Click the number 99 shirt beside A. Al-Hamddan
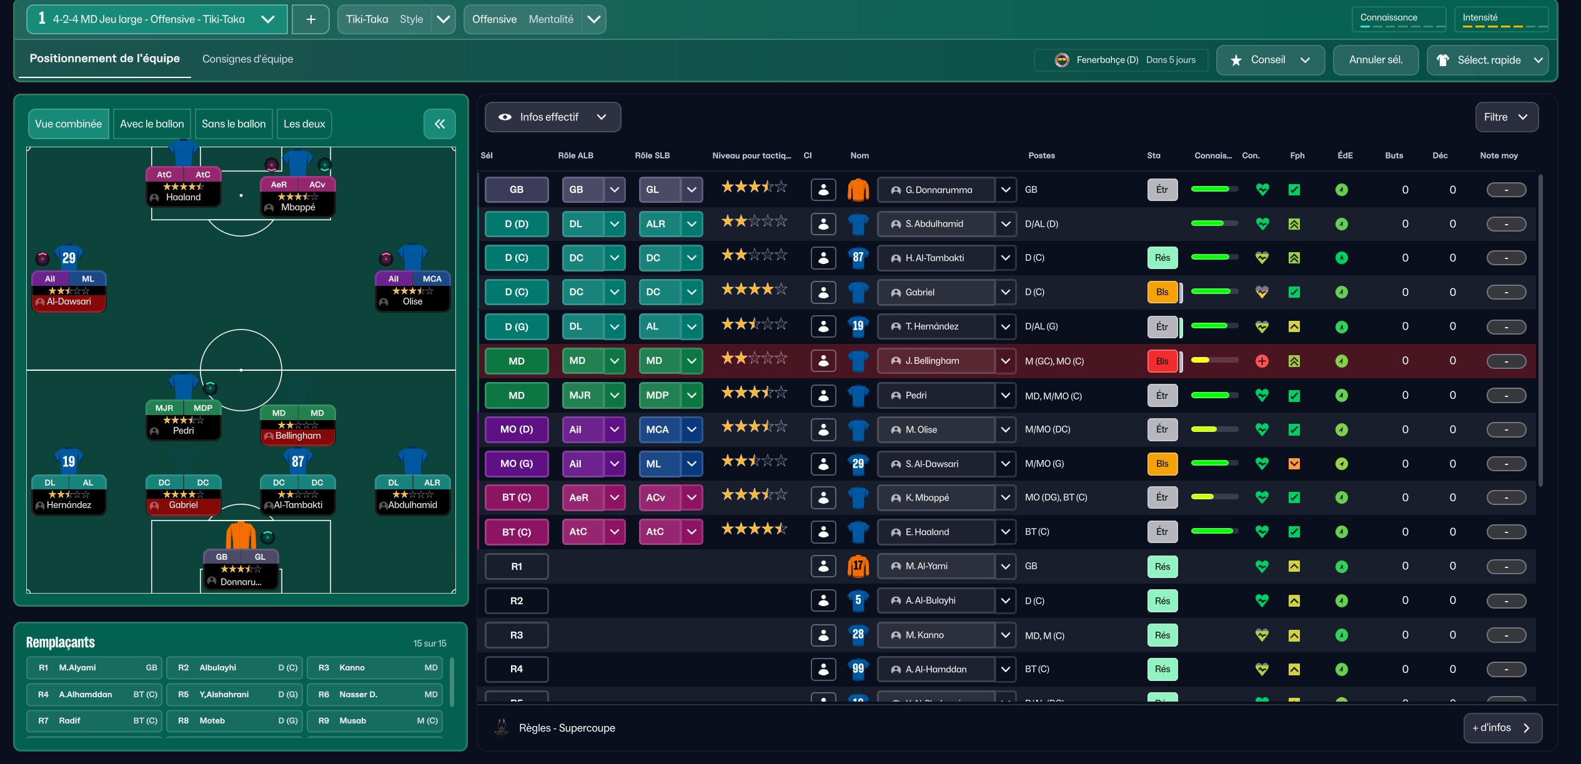 858,669
